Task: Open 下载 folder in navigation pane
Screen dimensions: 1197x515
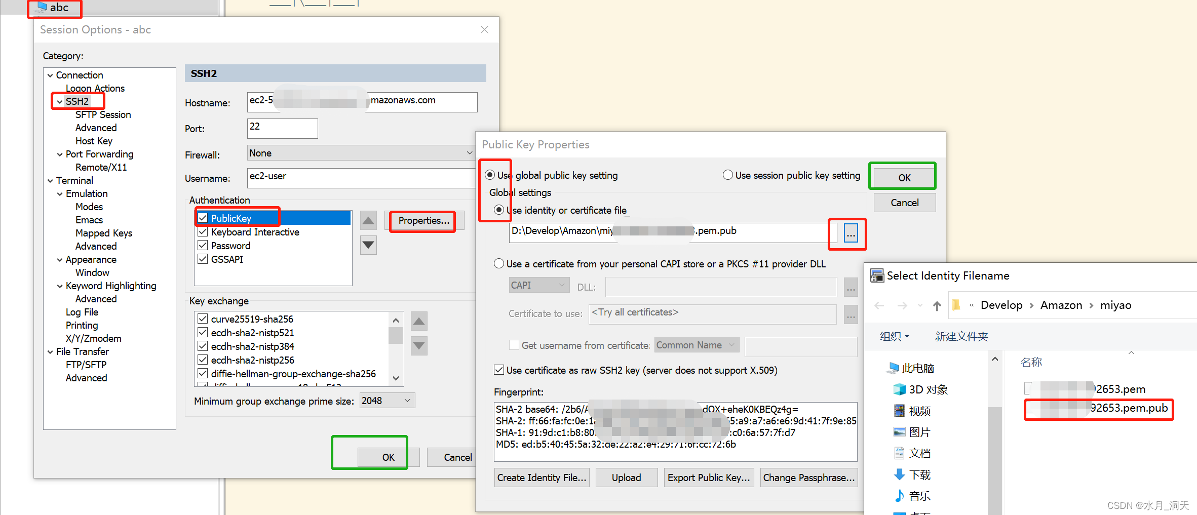Action: point(912,474)
